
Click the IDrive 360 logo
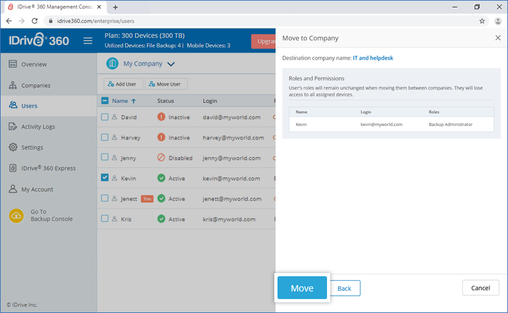(x=39, y=40)
